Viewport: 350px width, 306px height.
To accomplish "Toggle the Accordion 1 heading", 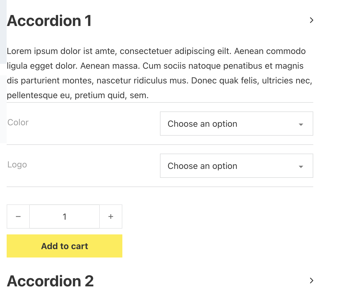I will tap(49, 21).
